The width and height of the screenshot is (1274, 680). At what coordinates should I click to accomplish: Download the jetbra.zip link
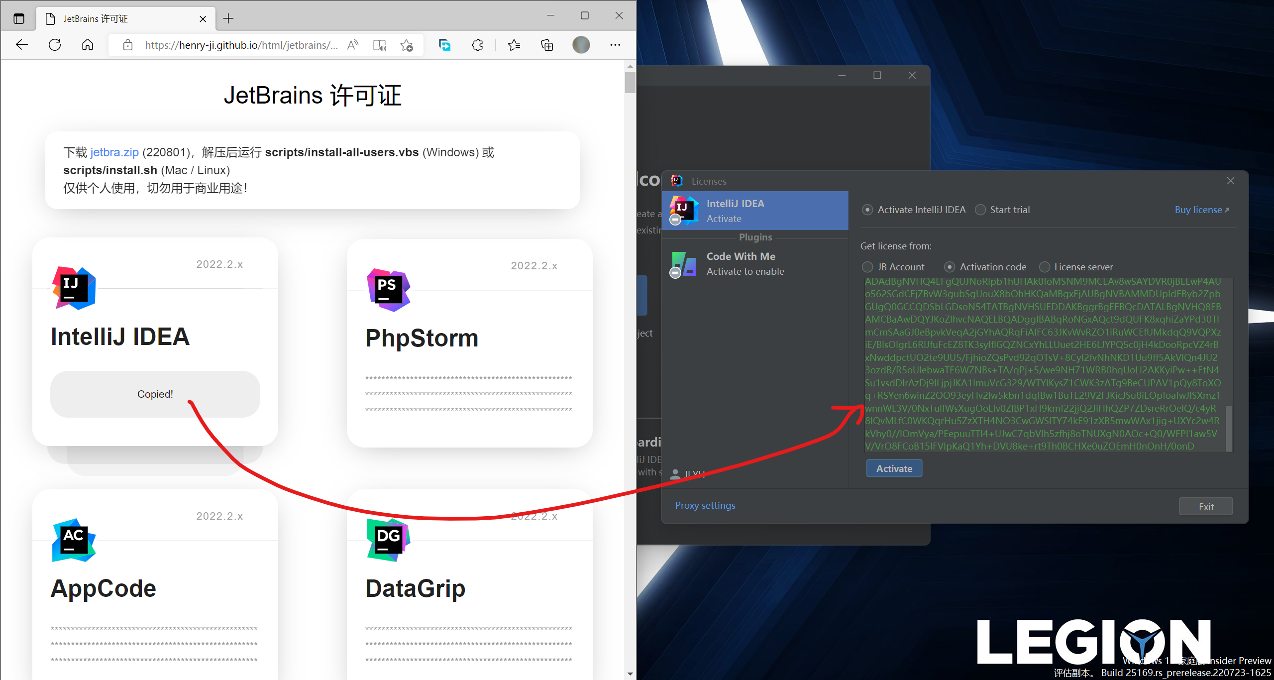[114, 152]
